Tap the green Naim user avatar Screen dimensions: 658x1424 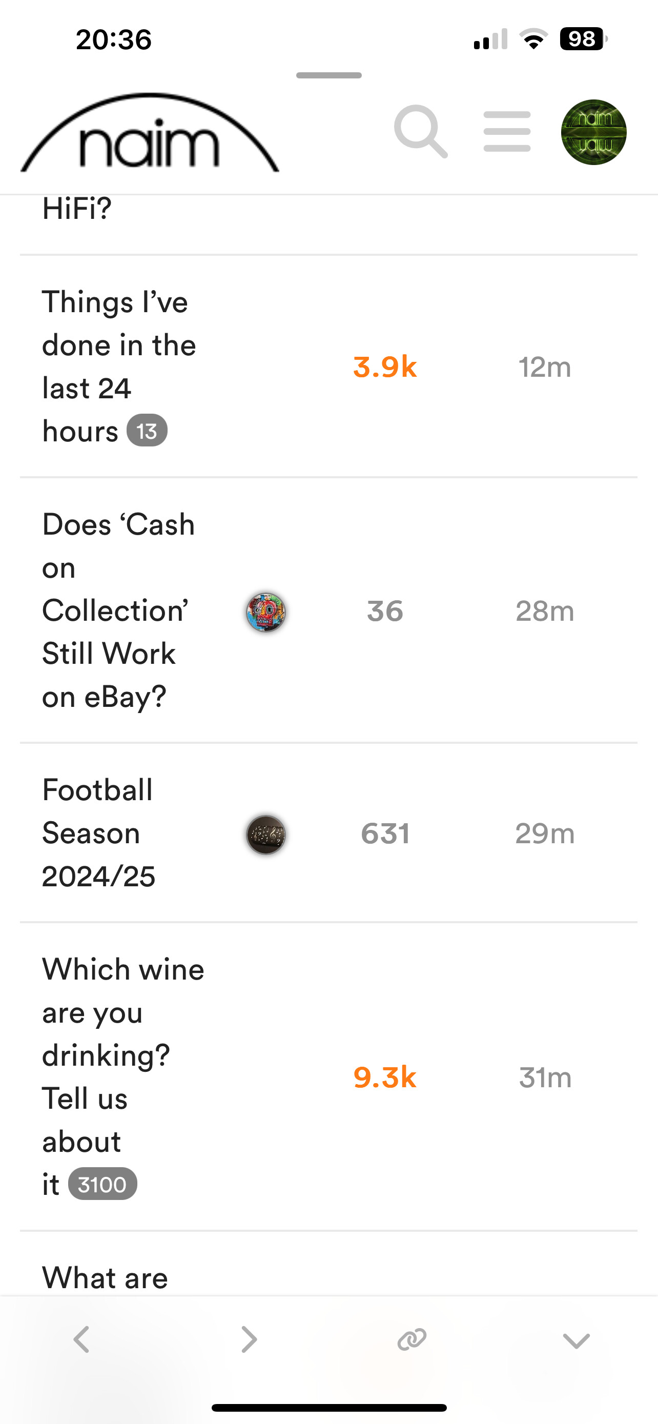593,132
